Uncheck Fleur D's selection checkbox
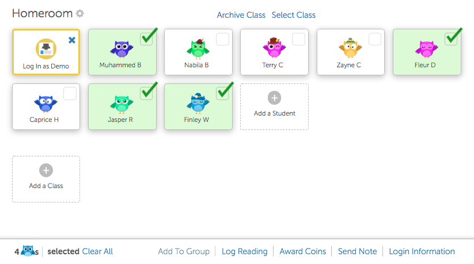474x264 pixels. coord(451,39)
